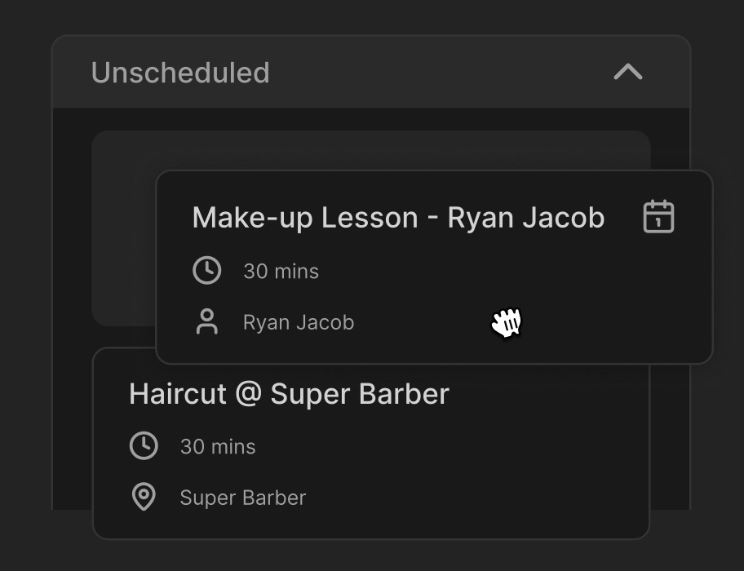Viewport: 744px width, 571px height.
Task: Click the upward chevron beside Unscheduled
Action: point(627,73)
